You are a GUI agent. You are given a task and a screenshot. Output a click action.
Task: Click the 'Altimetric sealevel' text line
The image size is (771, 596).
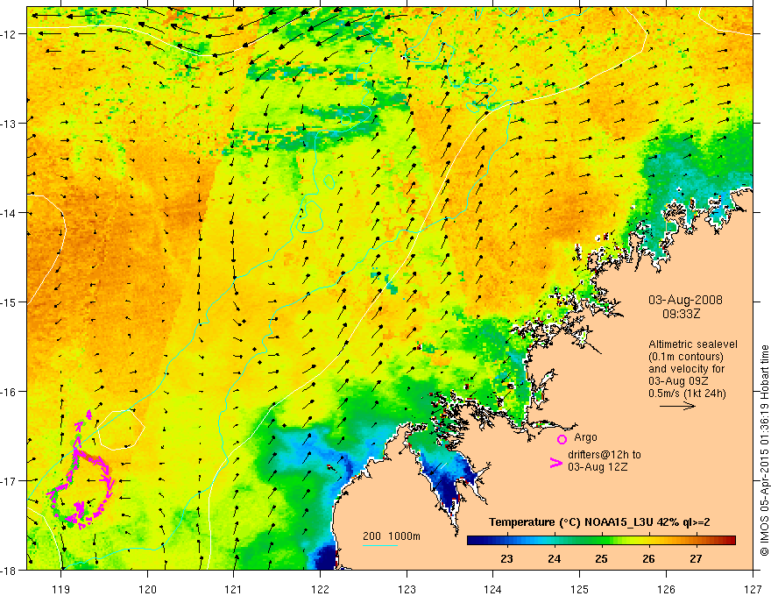tap(693, 344)
